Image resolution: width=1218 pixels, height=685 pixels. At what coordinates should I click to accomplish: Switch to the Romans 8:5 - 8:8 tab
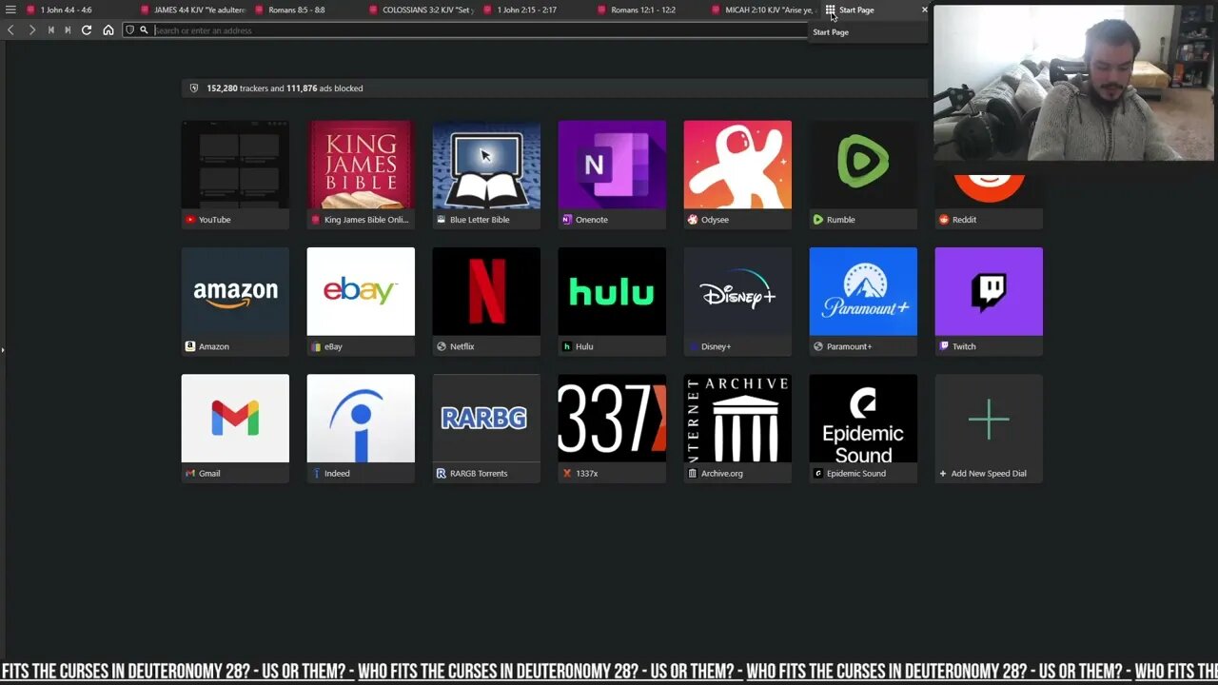(296, 10)
